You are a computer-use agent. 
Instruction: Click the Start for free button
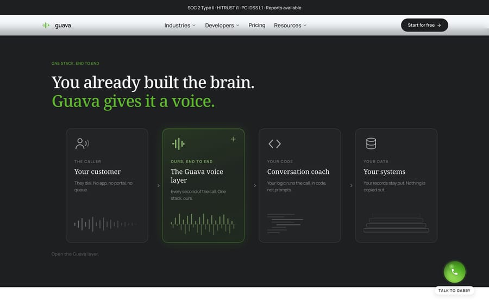(x=424, y=25)
